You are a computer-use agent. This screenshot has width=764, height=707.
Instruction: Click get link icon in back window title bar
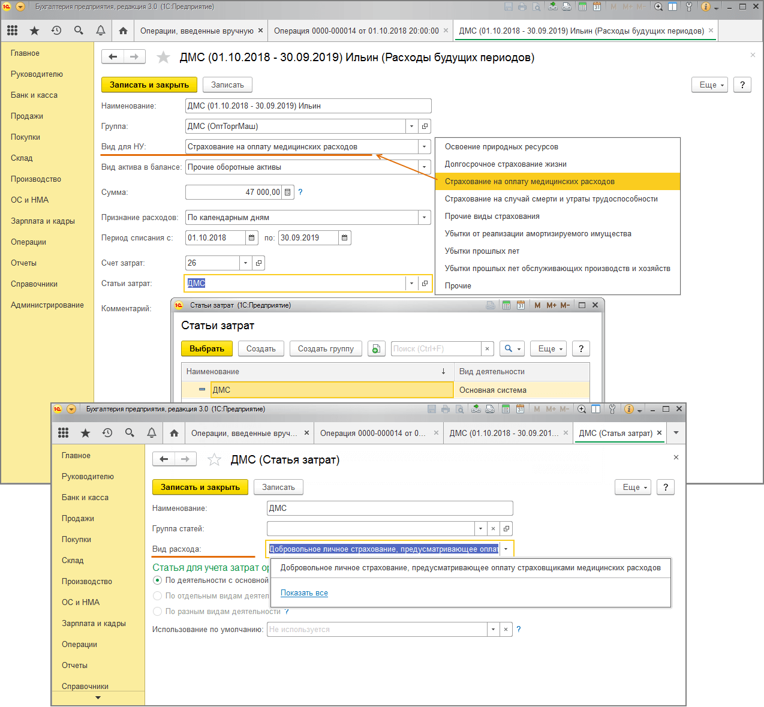(552, 7)
